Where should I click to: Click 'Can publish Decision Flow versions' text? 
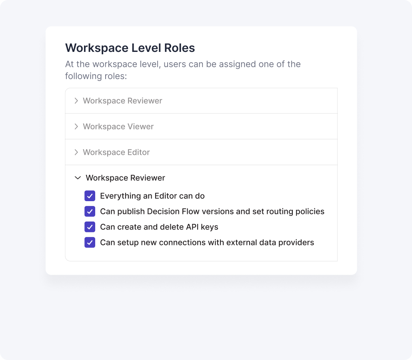(212, 212)
